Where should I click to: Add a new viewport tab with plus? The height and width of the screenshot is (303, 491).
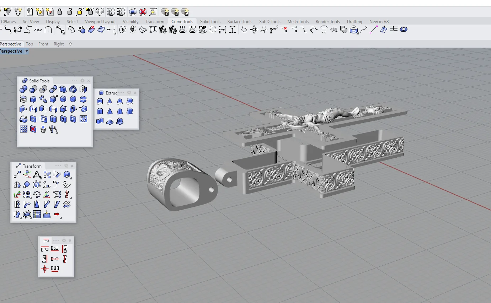70,44
